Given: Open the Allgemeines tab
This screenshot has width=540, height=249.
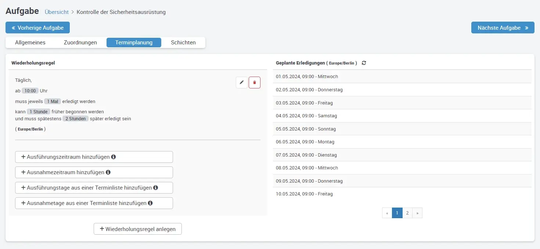Looking at the screenshot, I should point(30,43).
